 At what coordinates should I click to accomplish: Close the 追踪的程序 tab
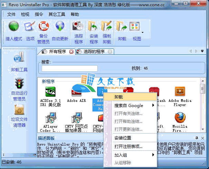[110, 52]
